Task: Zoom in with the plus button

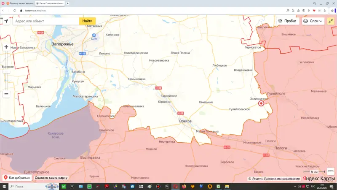Action: click(6, 47)
